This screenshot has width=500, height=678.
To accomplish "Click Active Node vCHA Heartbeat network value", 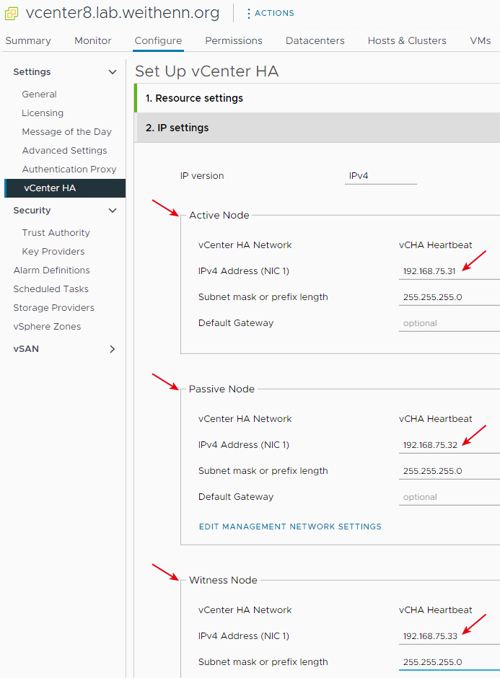I will tap(436, 245).
